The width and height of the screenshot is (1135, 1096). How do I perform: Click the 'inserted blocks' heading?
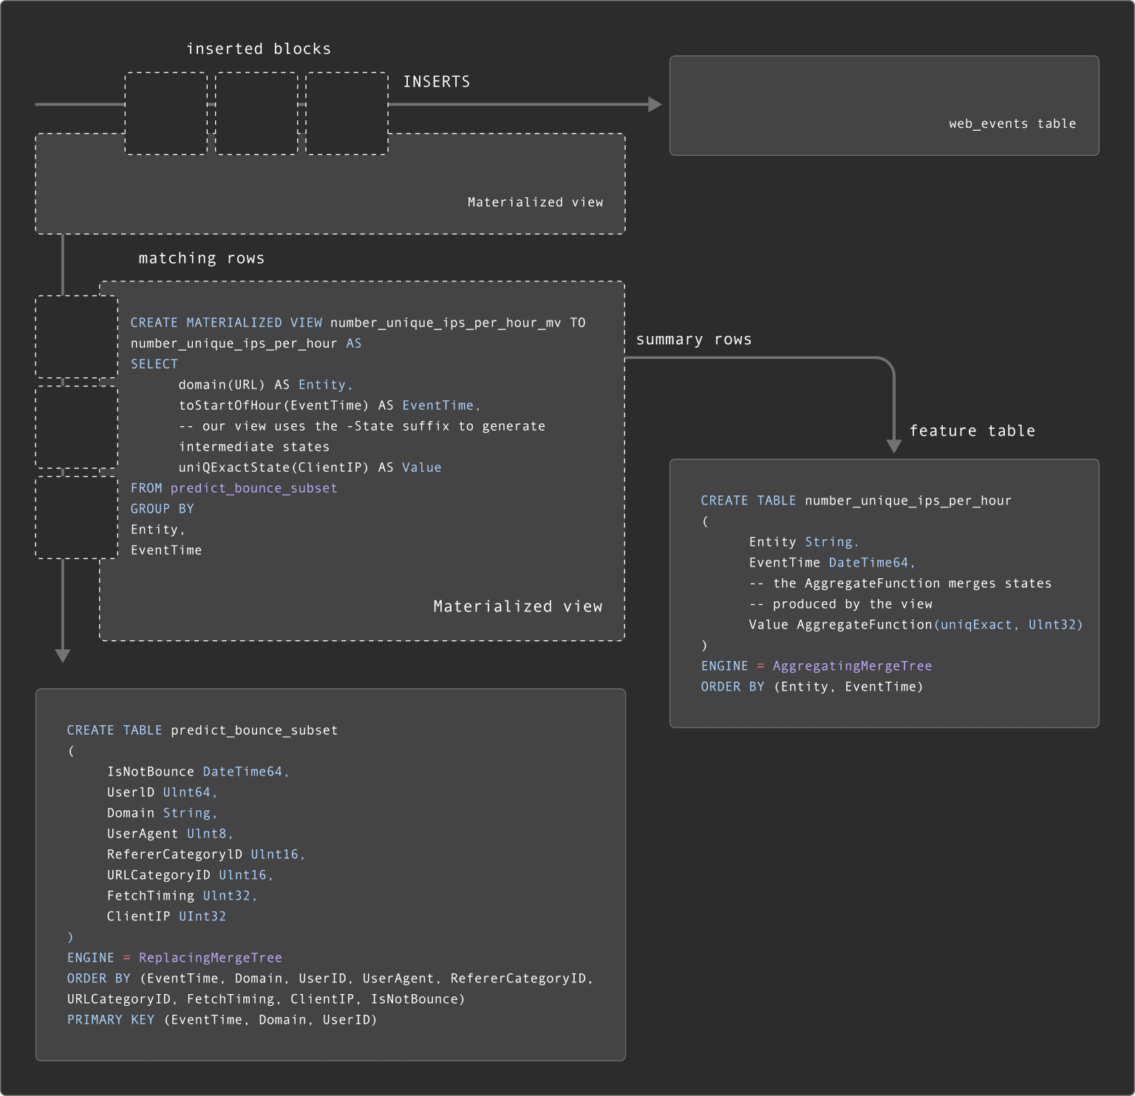[x=259, y=49]
